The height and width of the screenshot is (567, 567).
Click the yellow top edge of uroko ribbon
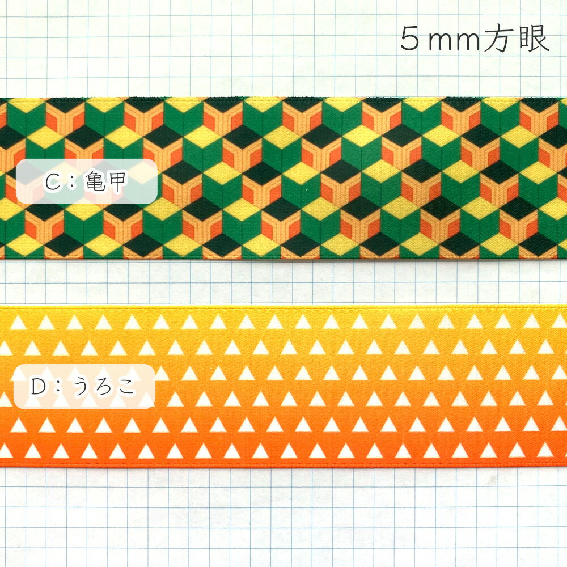[x=283, y=308]
